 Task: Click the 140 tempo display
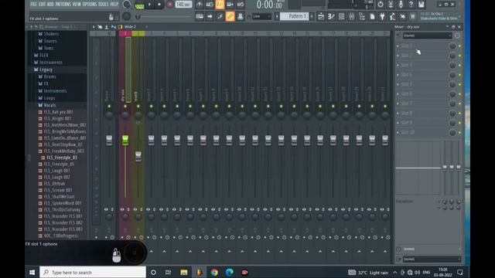click(x=183, y=5)
